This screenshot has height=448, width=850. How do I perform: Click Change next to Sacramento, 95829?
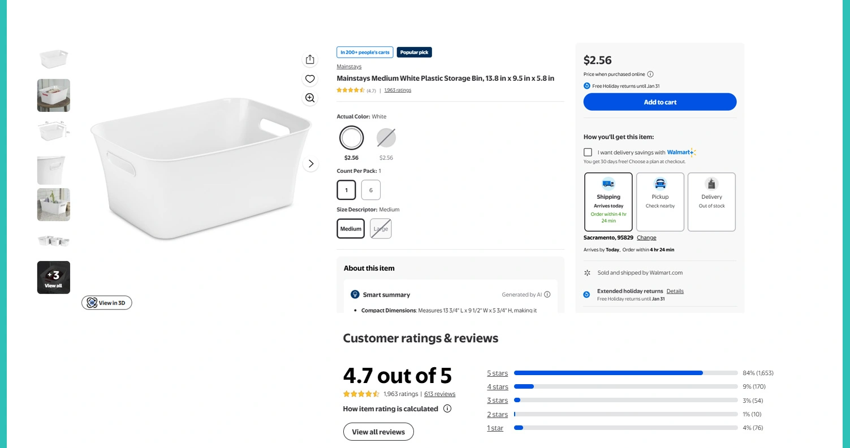[x=646, y=238]
